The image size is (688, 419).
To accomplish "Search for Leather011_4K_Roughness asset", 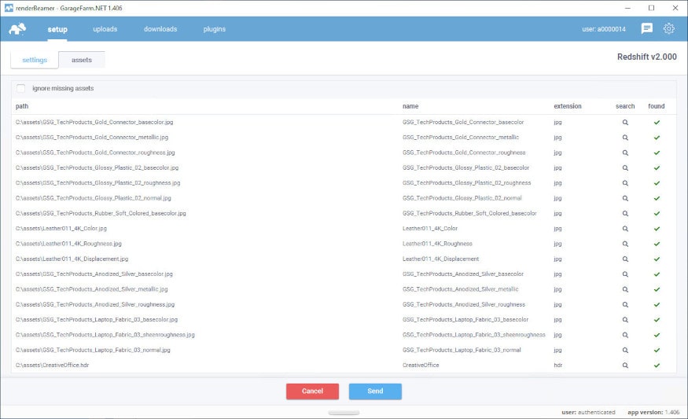I will [x=625, y=244].
